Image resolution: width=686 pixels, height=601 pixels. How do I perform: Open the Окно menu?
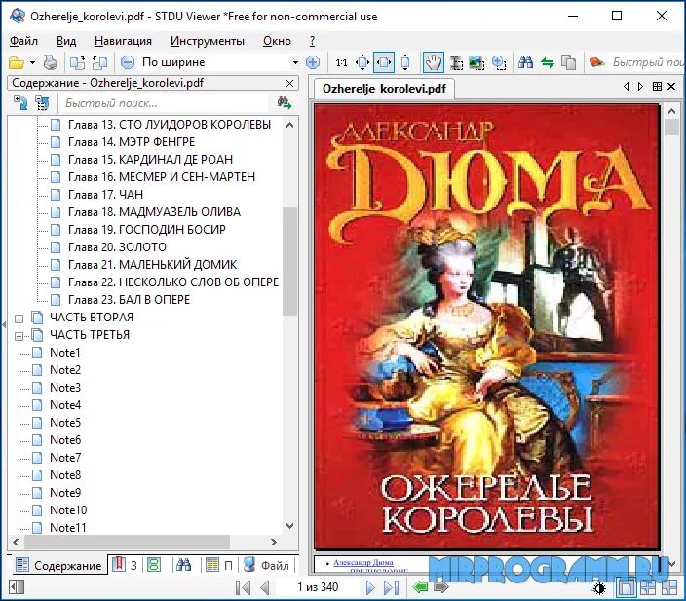(x=277, y=41)
